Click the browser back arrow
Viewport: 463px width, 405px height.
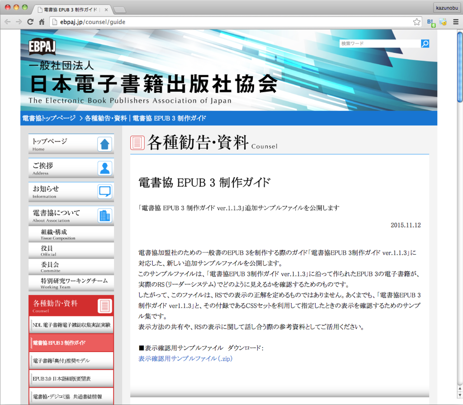(8, 22)
